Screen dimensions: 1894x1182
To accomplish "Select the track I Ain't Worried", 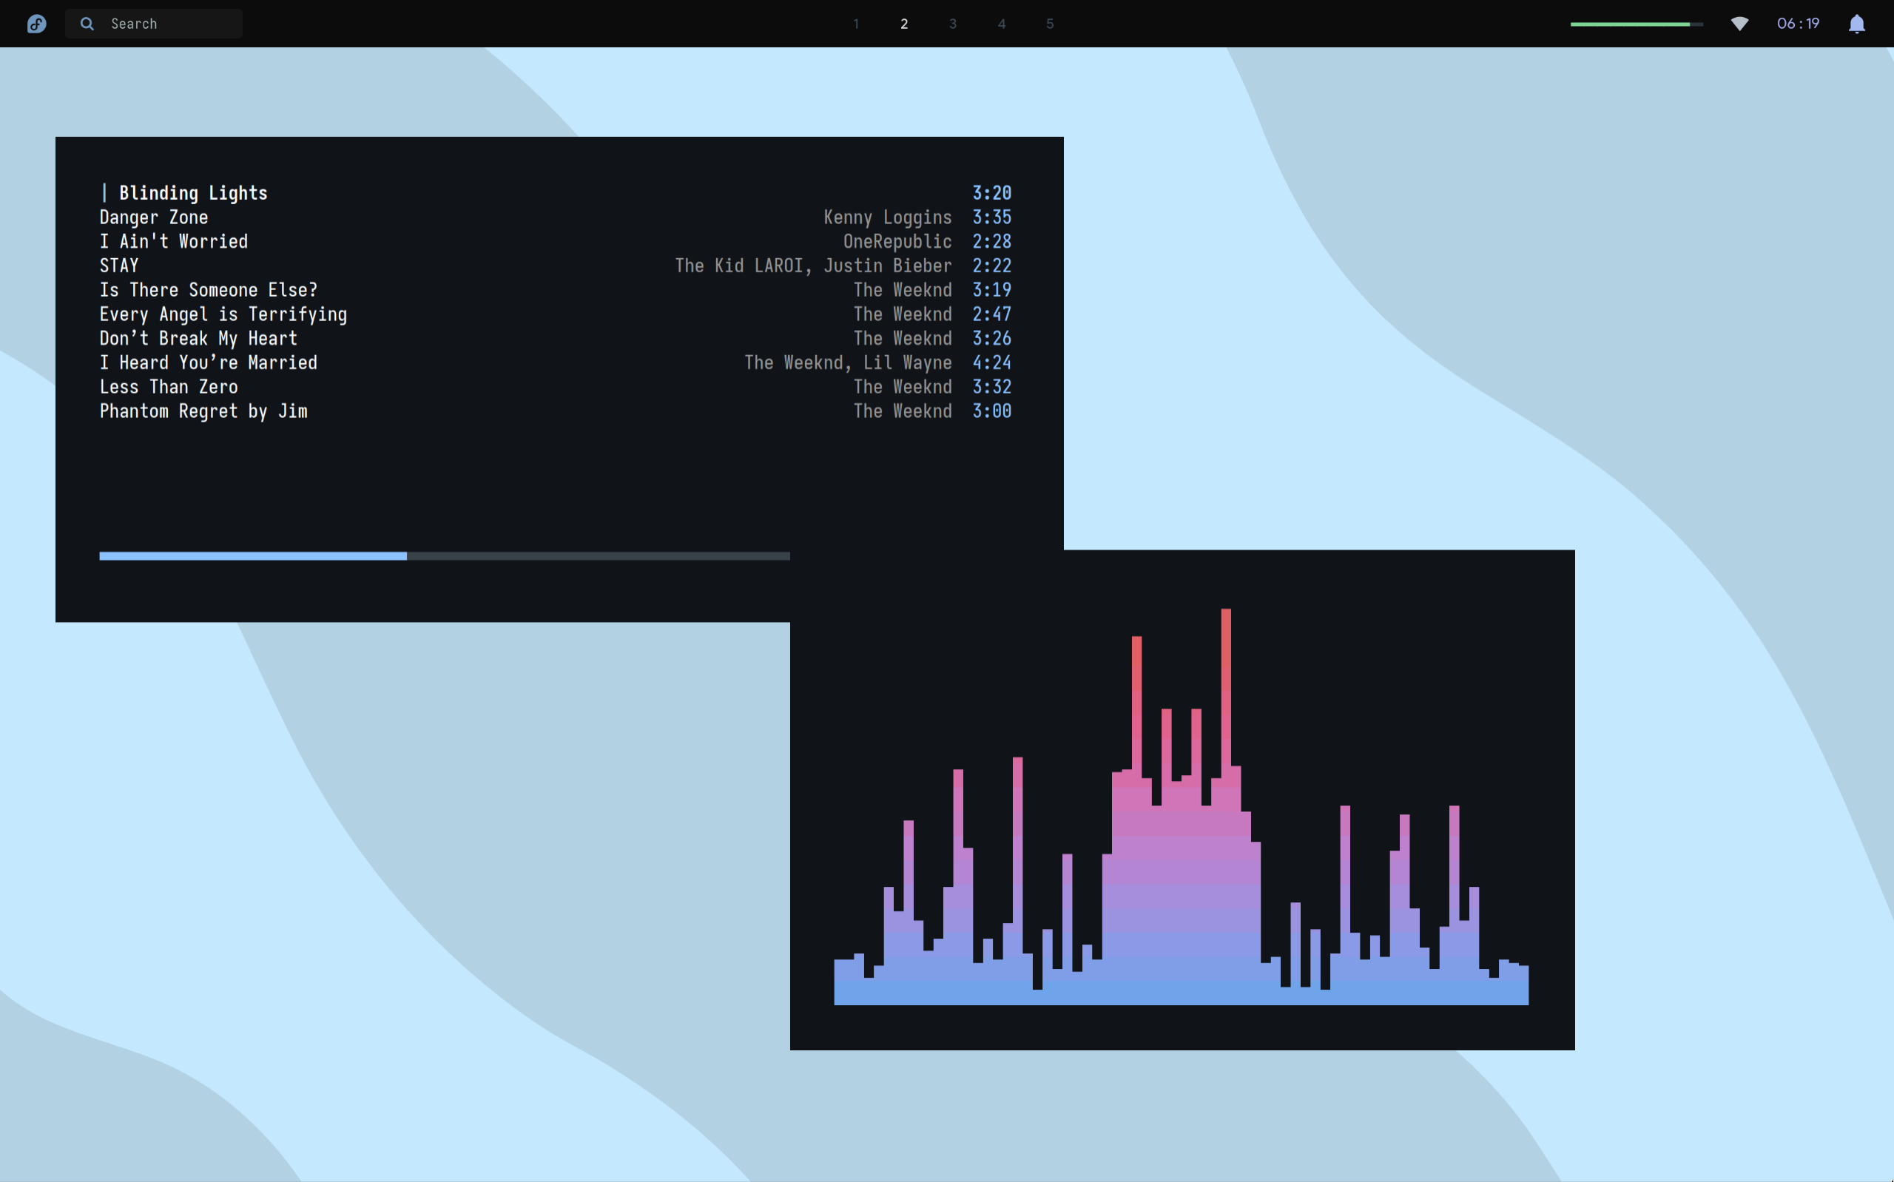I will pos(174,242).
